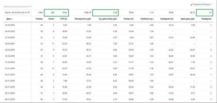Screen dimensions: 217x103
Task: Click the sort arrow beside Дата
Action: click(12, 19)
